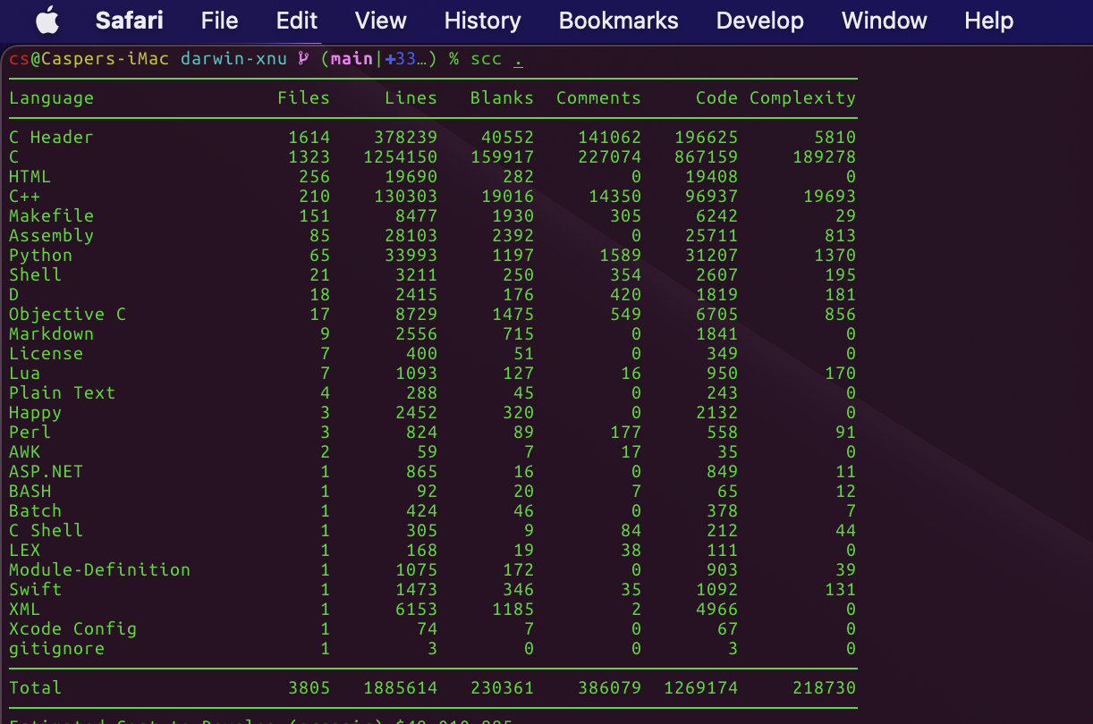The width and height of the screenshot is (1093, 724).
Task: Click total files value 3805
Action: pyautogui.click(x=309, y=688)
